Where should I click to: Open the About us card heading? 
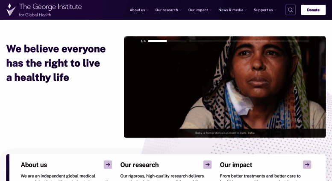[34, 165]
